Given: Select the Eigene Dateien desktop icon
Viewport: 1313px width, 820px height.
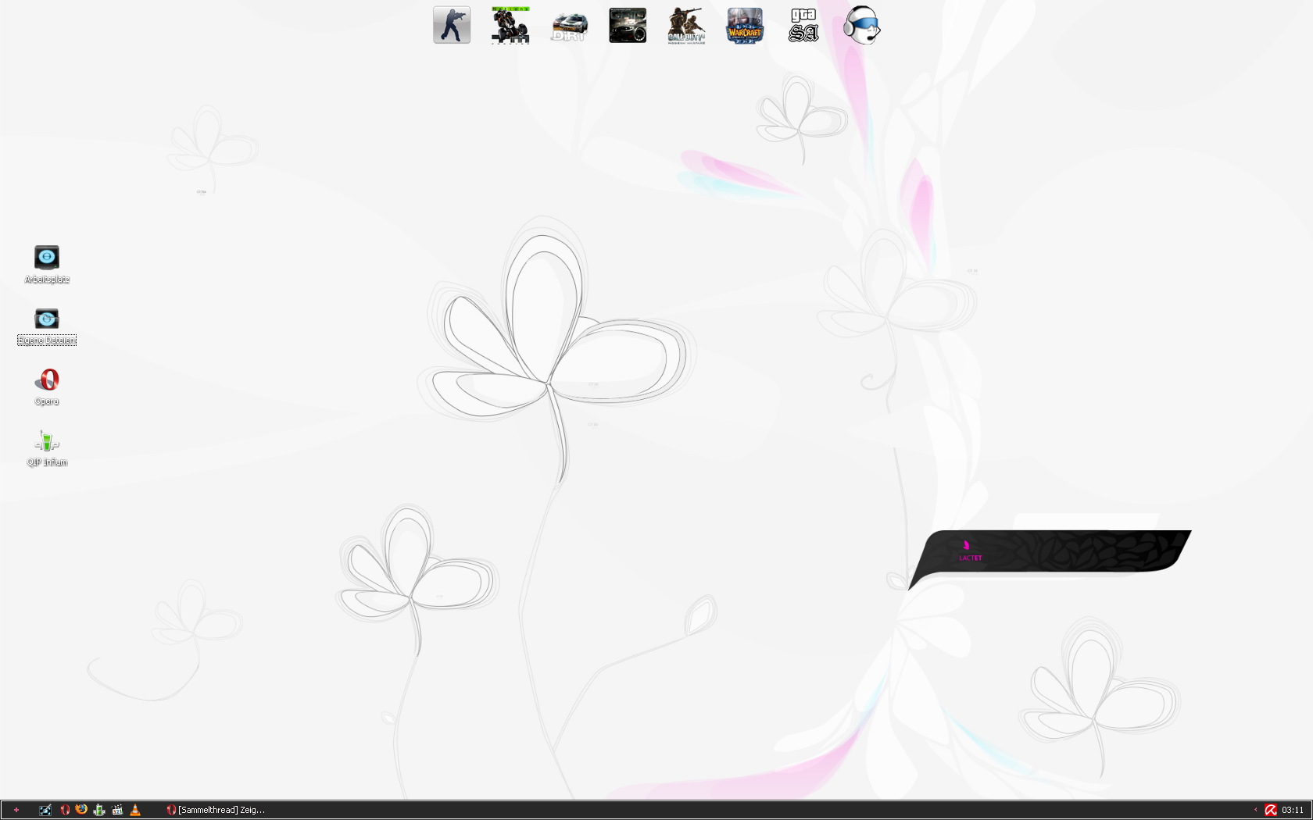Looking at the screenshot, I should click(x=47, y=326).
